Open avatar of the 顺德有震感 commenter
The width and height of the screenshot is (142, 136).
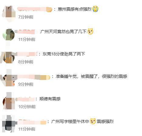9,102
